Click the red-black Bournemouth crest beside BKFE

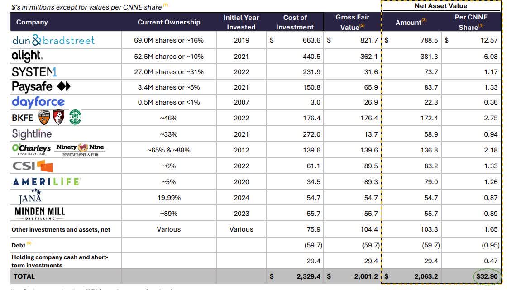(58, 117)
